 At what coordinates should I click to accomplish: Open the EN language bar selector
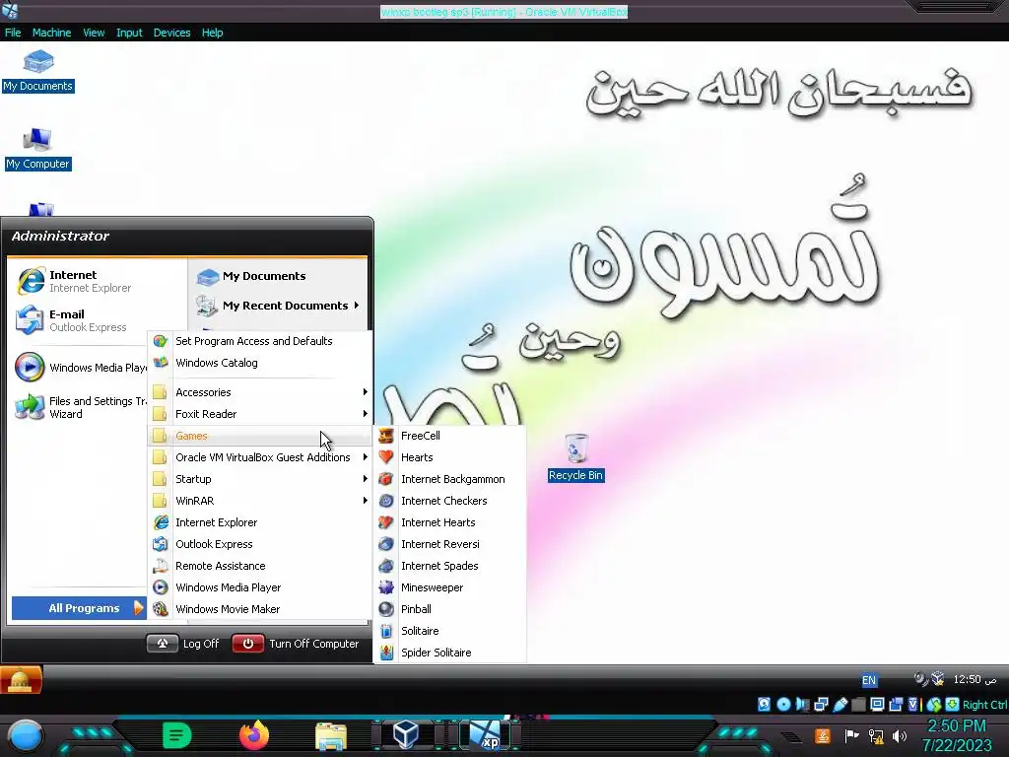click(x=869, y=680)
